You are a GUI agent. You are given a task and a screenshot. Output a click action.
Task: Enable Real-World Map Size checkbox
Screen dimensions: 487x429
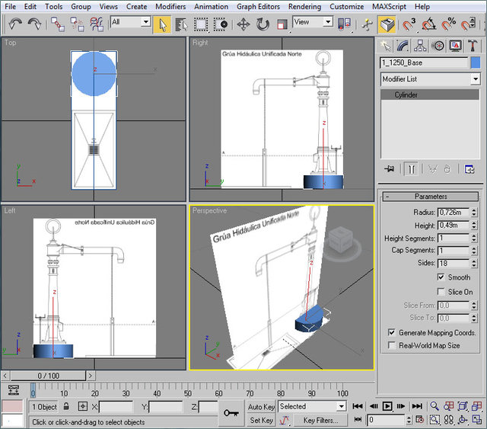[x=392, y=345]
